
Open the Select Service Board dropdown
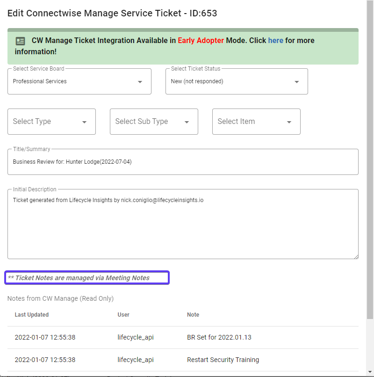79,81
